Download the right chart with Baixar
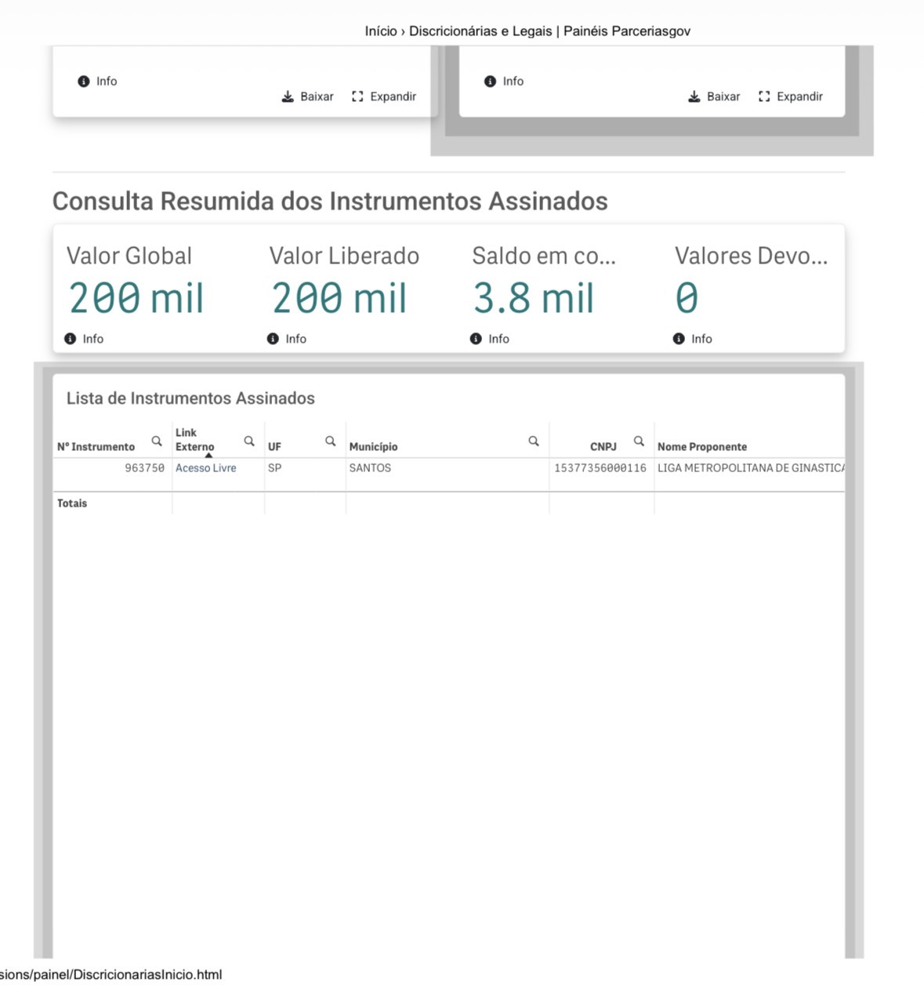This screenshot has height=989, width=924. click(x=714, y=96)
